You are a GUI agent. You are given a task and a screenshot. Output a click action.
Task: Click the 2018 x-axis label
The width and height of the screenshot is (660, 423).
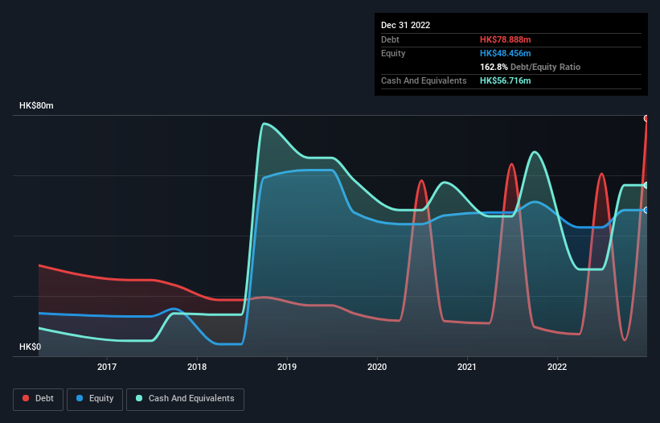(197, 367)
